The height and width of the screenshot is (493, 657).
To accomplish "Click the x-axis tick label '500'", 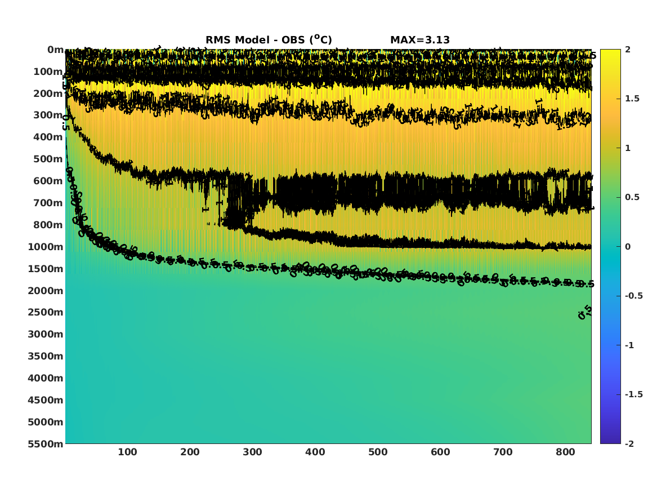I will point(378,452).
